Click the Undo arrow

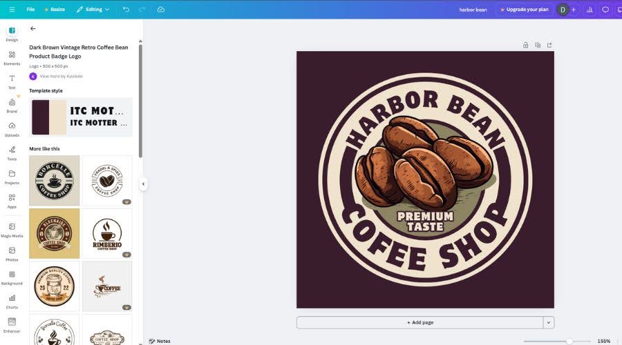(126, 9)
